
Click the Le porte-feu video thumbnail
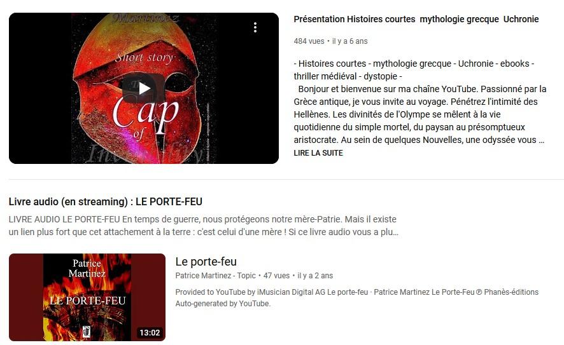click(x=87, y=297)
